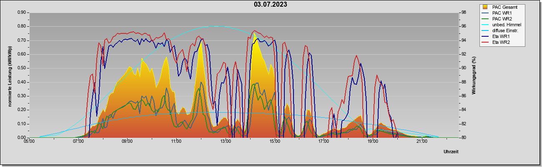
Task: Click the 09:00 time axis tick
Action: pos(127,142)
